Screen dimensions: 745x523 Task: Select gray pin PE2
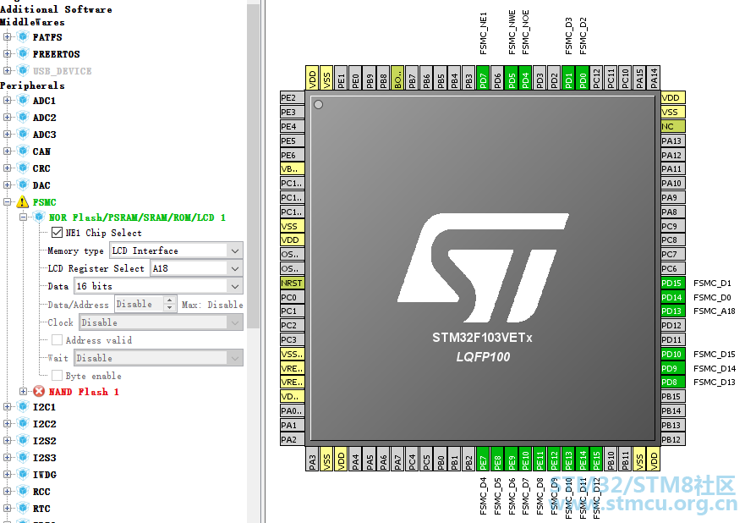click(x=293, y=97)
